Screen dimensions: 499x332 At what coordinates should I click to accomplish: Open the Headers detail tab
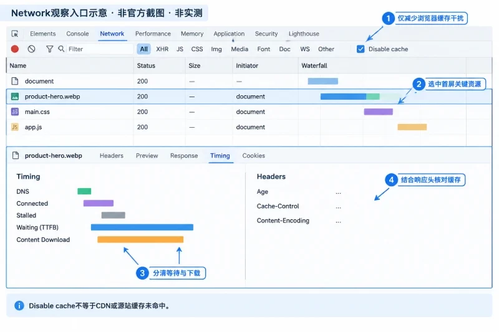[x=112, y=155]
